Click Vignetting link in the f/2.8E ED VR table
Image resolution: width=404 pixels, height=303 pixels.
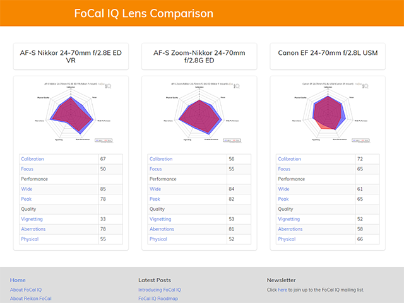click(x=32, y=219)
